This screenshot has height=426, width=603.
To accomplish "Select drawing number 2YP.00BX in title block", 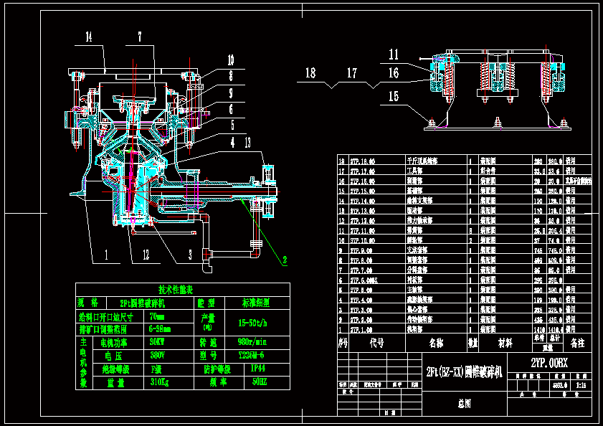I will point(549,364).
